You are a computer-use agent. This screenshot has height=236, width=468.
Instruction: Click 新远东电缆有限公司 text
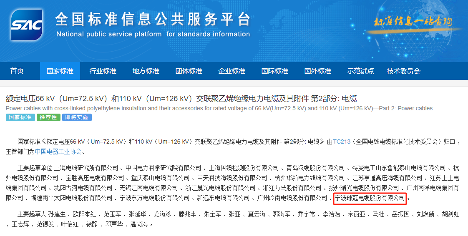click(x=223, y=198)
